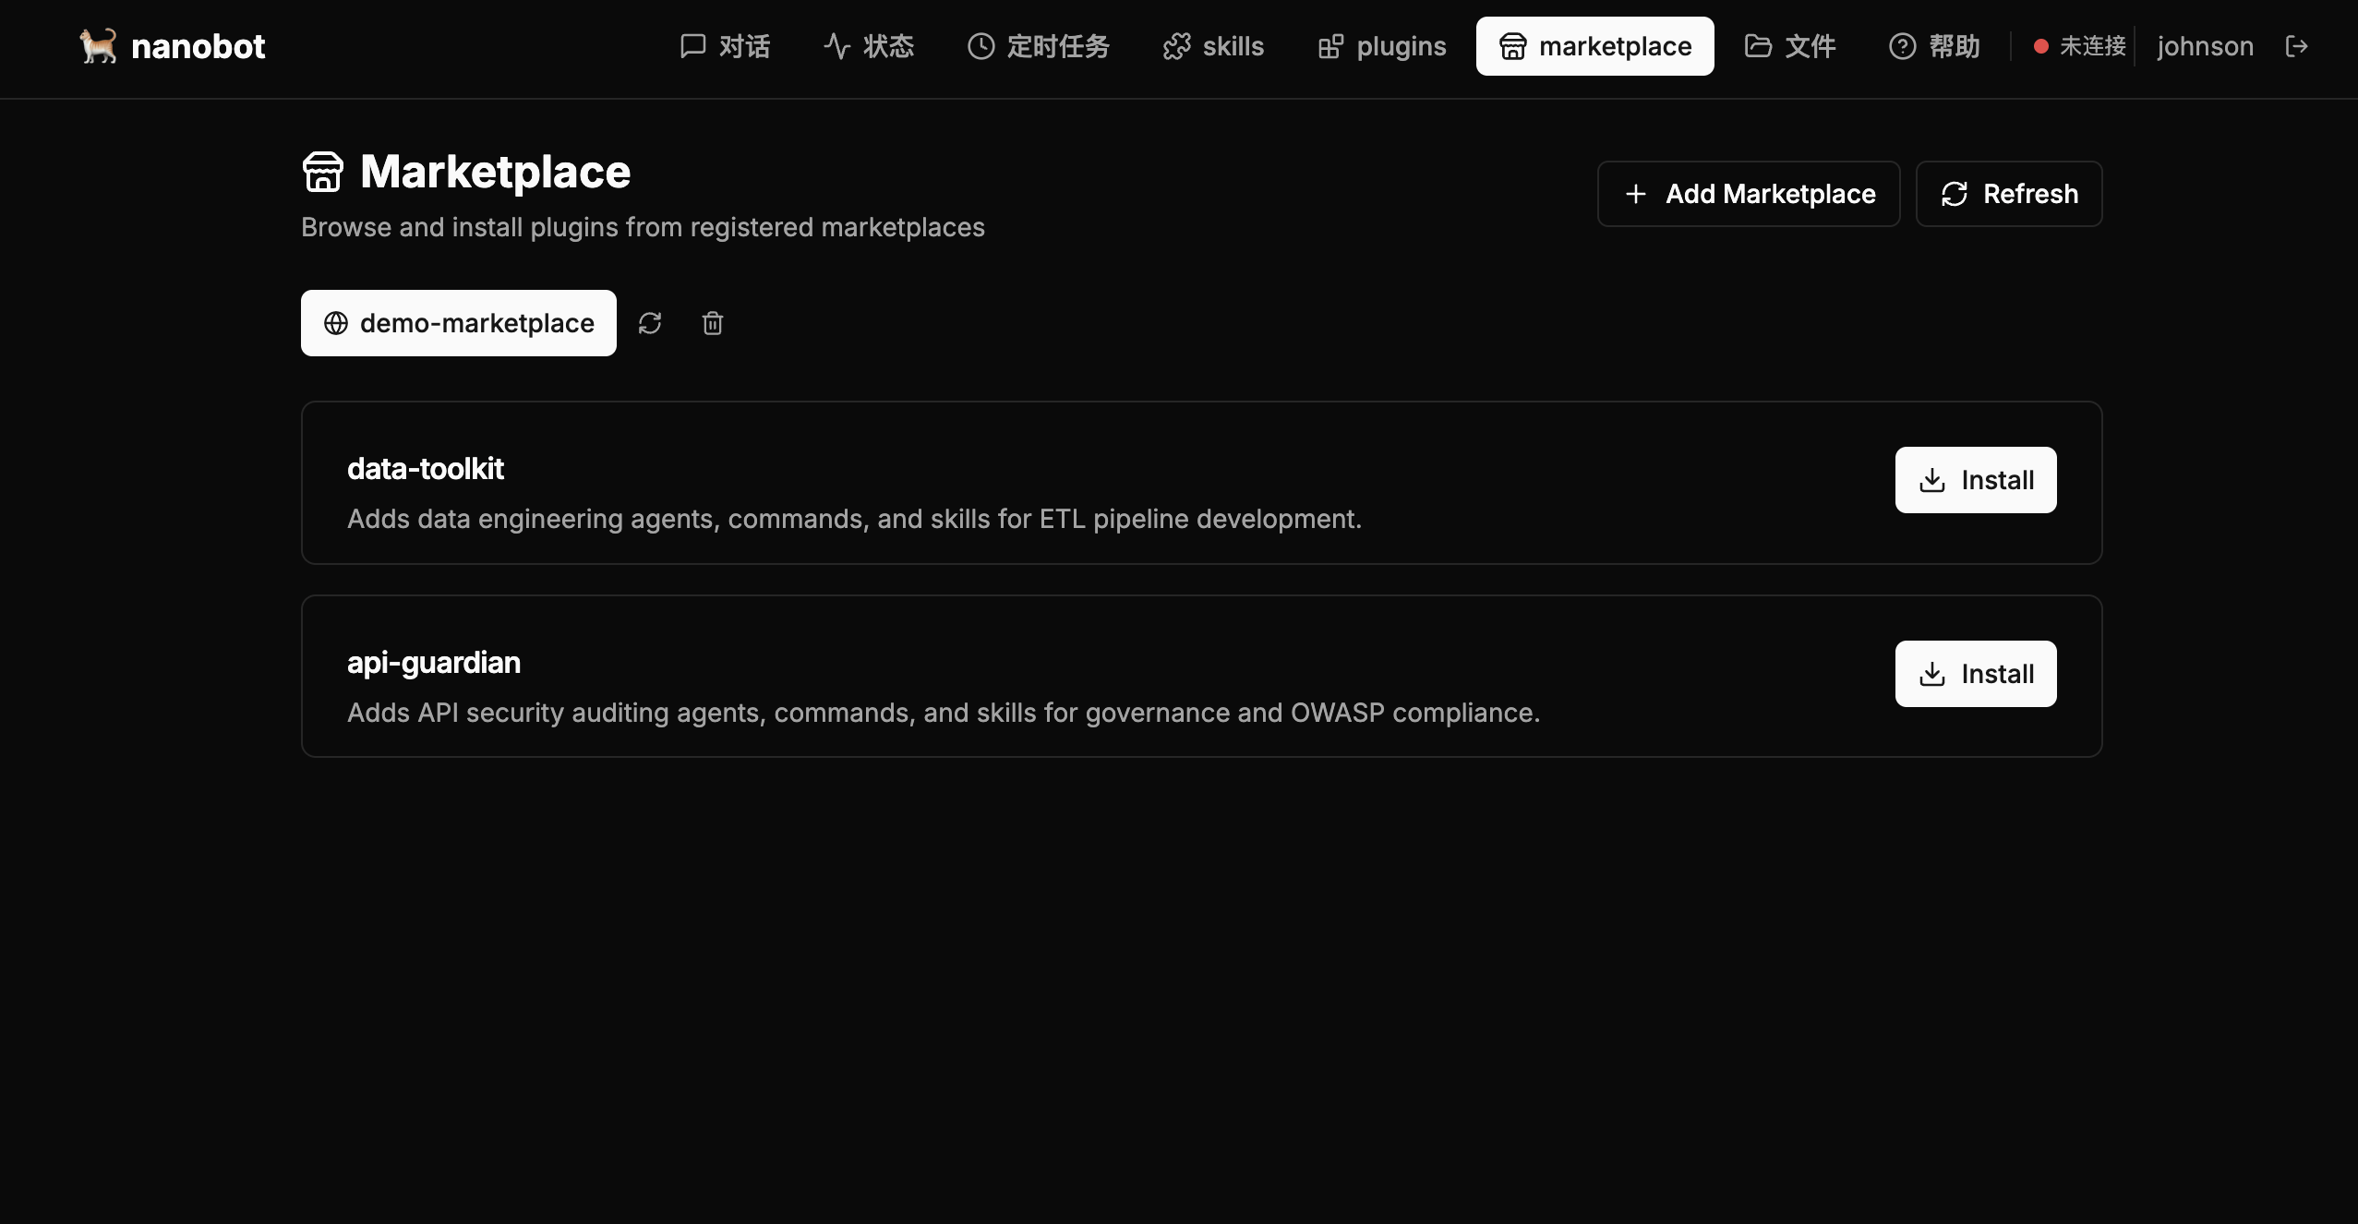This screenshot has width=2358, height=1224.
Task: Open the 对话 chat tab
Action: coord(725,46)
